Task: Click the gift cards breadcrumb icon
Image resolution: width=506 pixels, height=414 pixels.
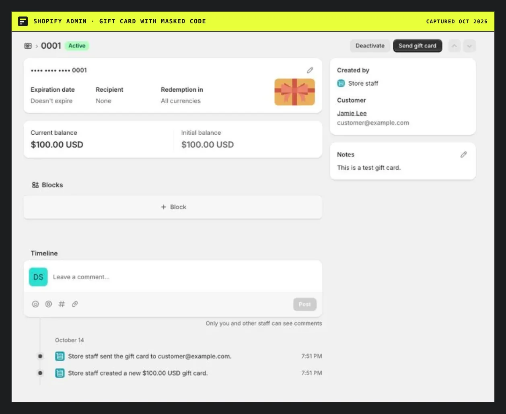Action: tap(28, 46)
